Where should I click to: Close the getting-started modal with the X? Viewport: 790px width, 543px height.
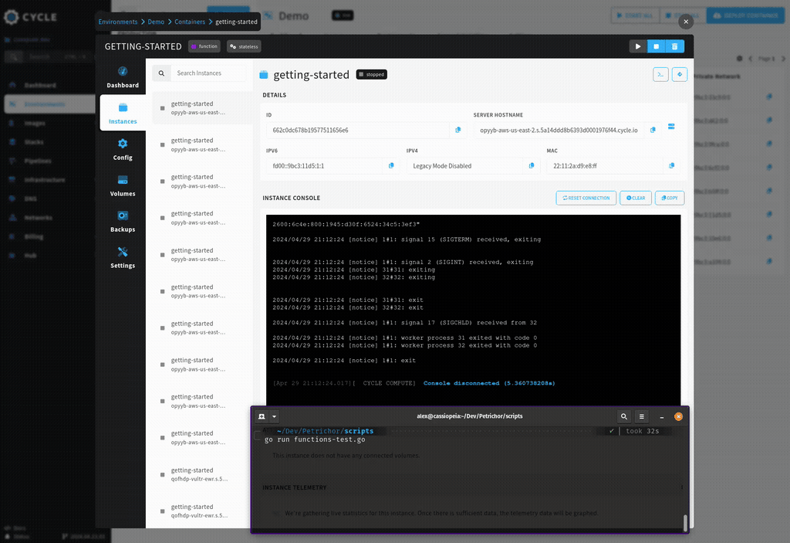[x=686, y=22]
